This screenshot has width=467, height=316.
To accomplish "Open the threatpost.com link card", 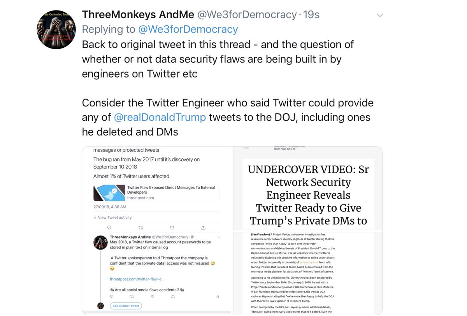I will pos(156,193).
